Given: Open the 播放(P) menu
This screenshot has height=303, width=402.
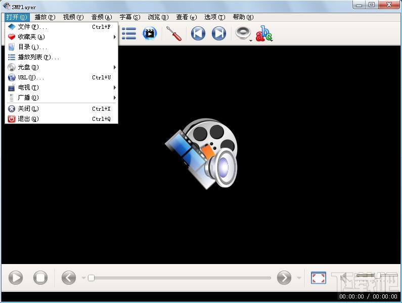Looking at the screenshot, I should [45, 17].
